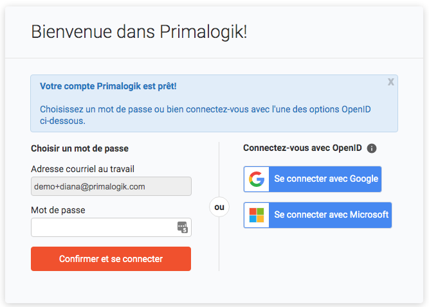Screen dimensions: 429x307
Task: Click the Adresse courriel au travail label
Action: [82, 169]
